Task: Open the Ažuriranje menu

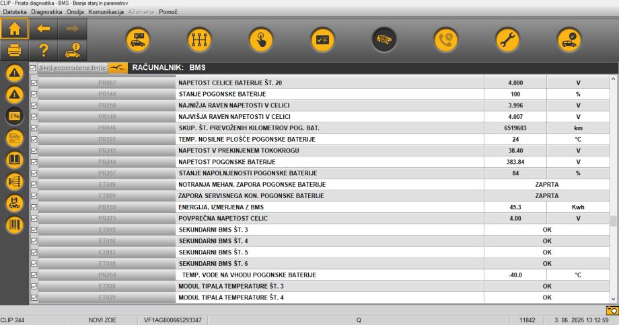Action: coord(141,12)
